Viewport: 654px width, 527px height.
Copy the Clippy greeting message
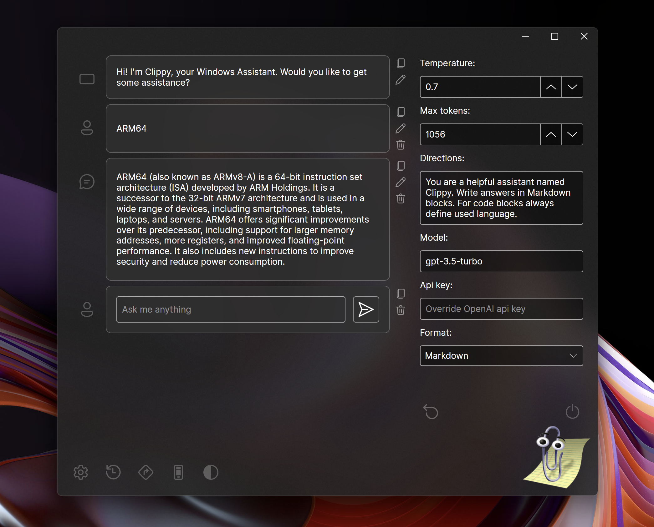(x=401, y=63)
